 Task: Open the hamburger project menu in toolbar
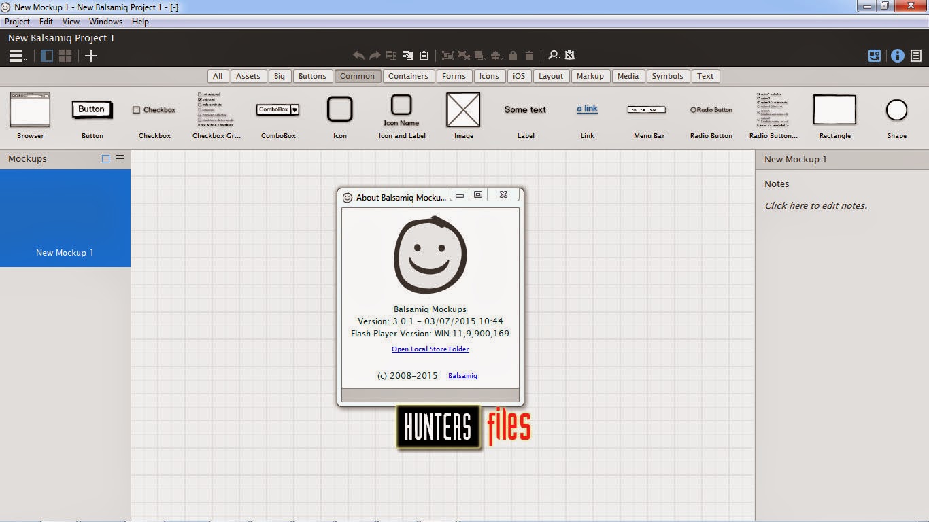pos(17,56)
